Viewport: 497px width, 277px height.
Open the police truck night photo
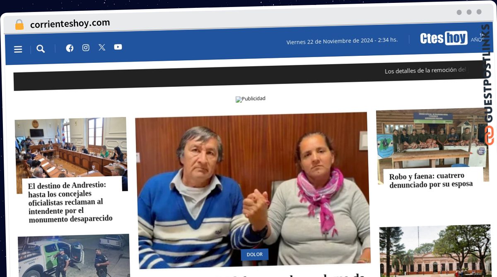[74, 256]
